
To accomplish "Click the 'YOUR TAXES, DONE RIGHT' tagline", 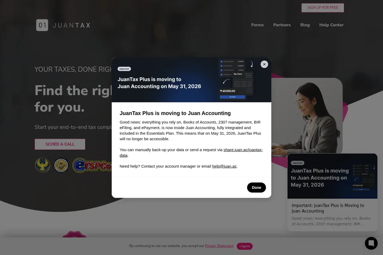I will tap(73, 69).
